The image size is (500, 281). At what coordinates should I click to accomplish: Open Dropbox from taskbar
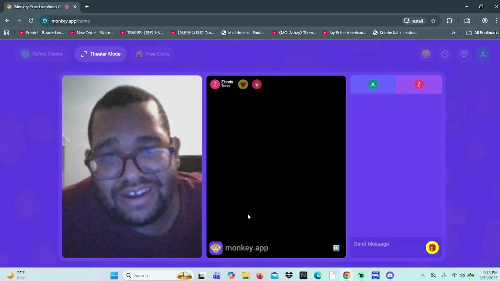289,276
